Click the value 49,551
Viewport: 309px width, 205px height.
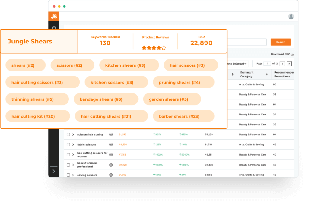(209, 155)
